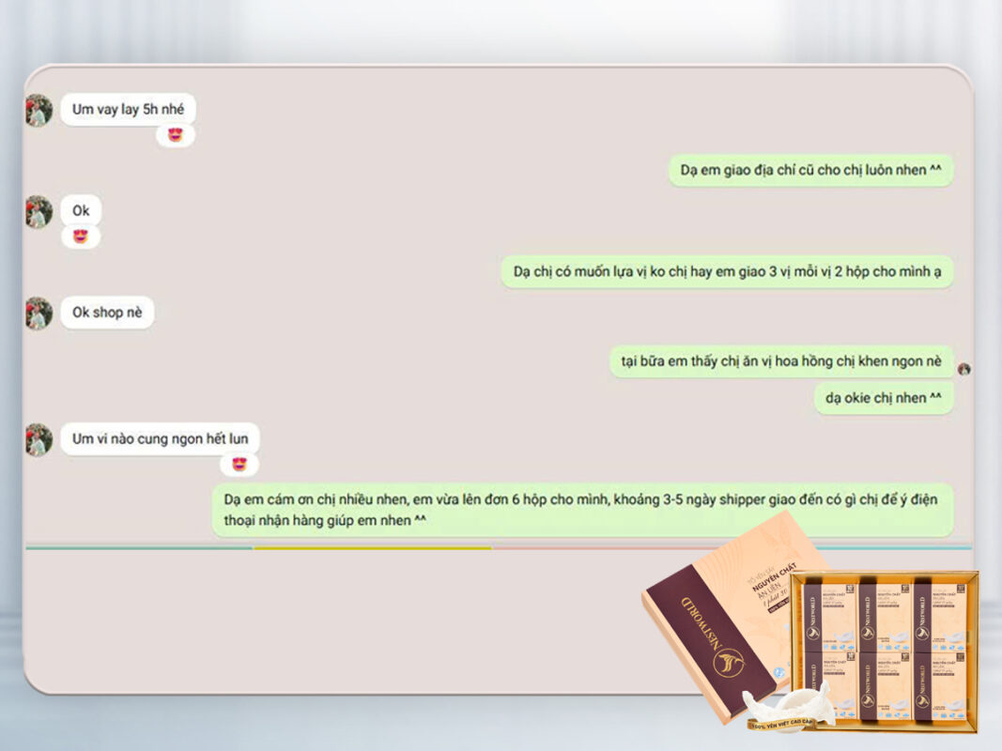Click the message asking about choosing flavors
The width and height of the screenshot is (1002, 751).
coord(728,271)
